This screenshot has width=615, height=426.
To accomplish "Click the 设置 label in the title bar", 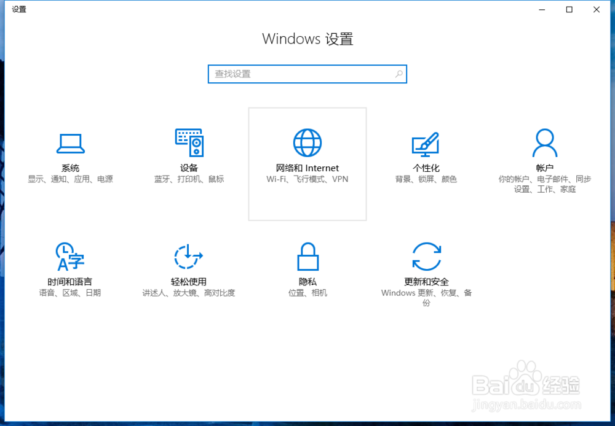I will click(x=18, y=9).
